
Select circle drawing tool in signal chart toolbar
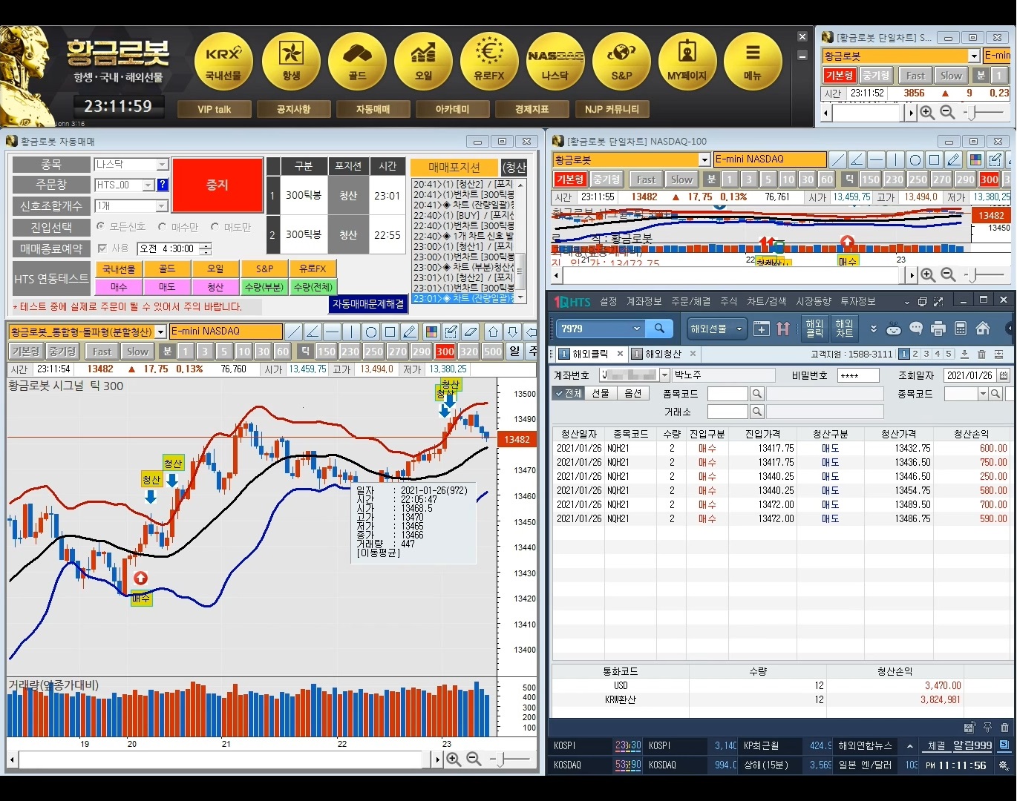point(371,332)
